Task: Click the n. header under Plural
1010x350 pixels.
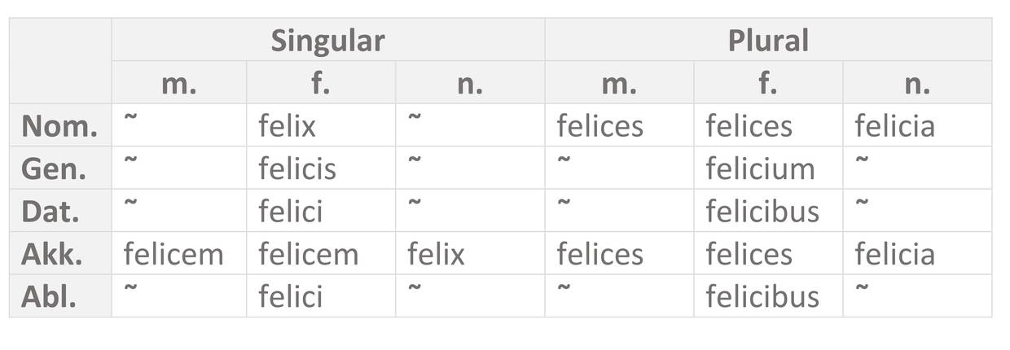Action: coord(917,83)
